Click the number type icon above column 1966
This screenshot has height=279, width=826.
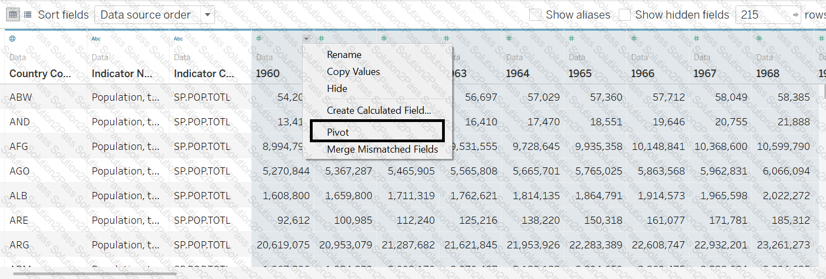click(635, 39)
